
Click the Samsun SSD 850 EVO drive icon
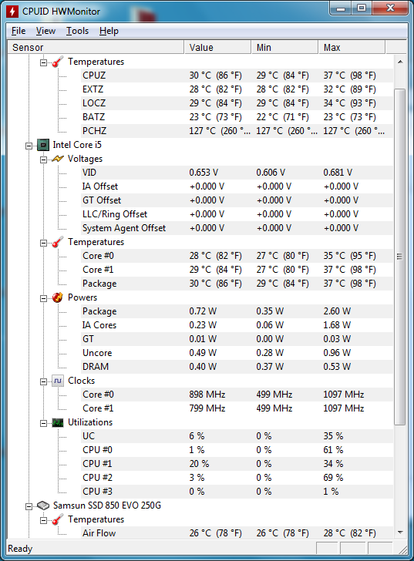[43, 506]
